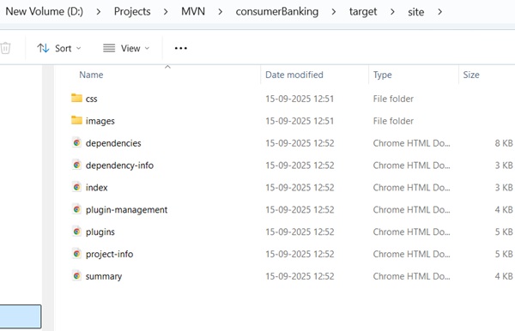The width and height of the screenshot is (515, 331).
Task: Go to MVN breadcrumb
Action: click(193, 11)
